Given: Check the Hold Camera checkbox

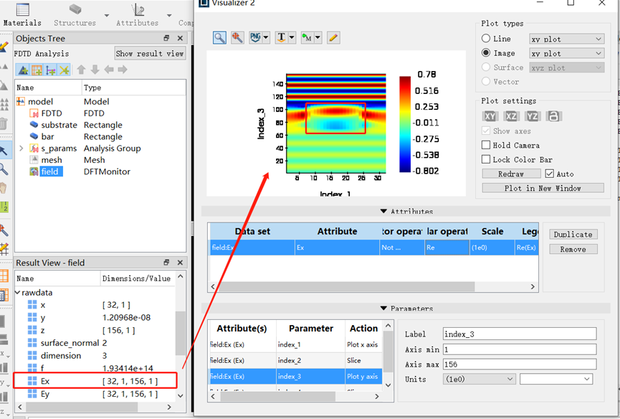Looking at the screenshot, I should pyautogui.click(x=486, y=145).
